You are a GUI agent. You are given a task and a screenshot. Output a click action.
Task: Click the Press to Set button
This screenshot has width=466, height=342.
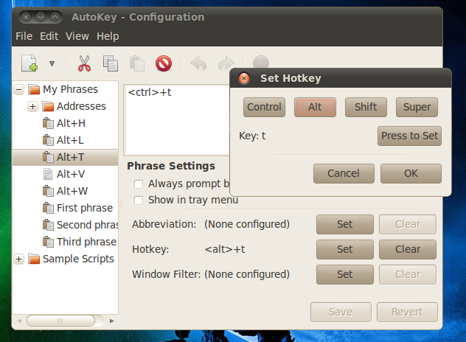(x=409, y=136)
